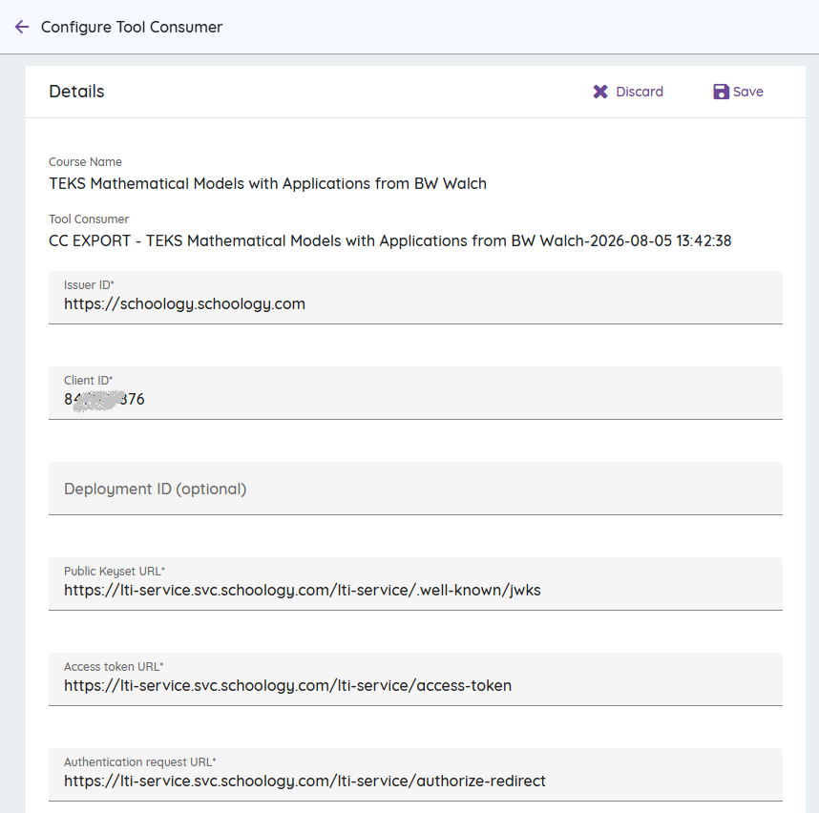819x813 pixels.
Task: Click the Discard button label
Action: tap(640, 92)
